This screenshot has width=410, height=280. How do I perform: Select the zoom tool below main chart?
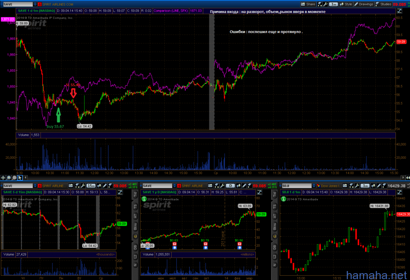coord(9,178)
